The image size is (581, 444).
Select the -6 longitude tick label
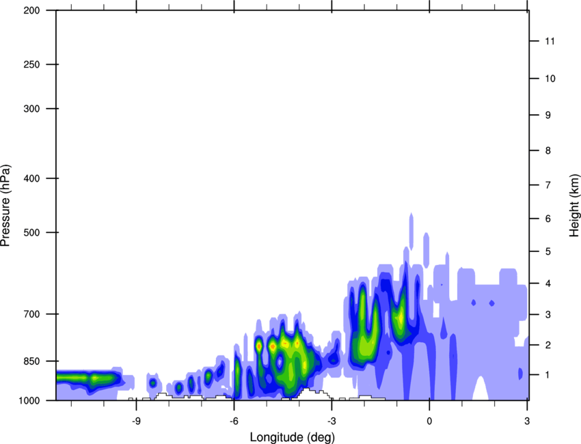(x=234, y=420)
